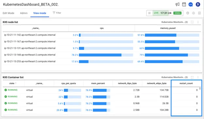Click the 24% cpu_per_quota bar
This screenshot has height=119, width=204.
[x=73, y=90]
